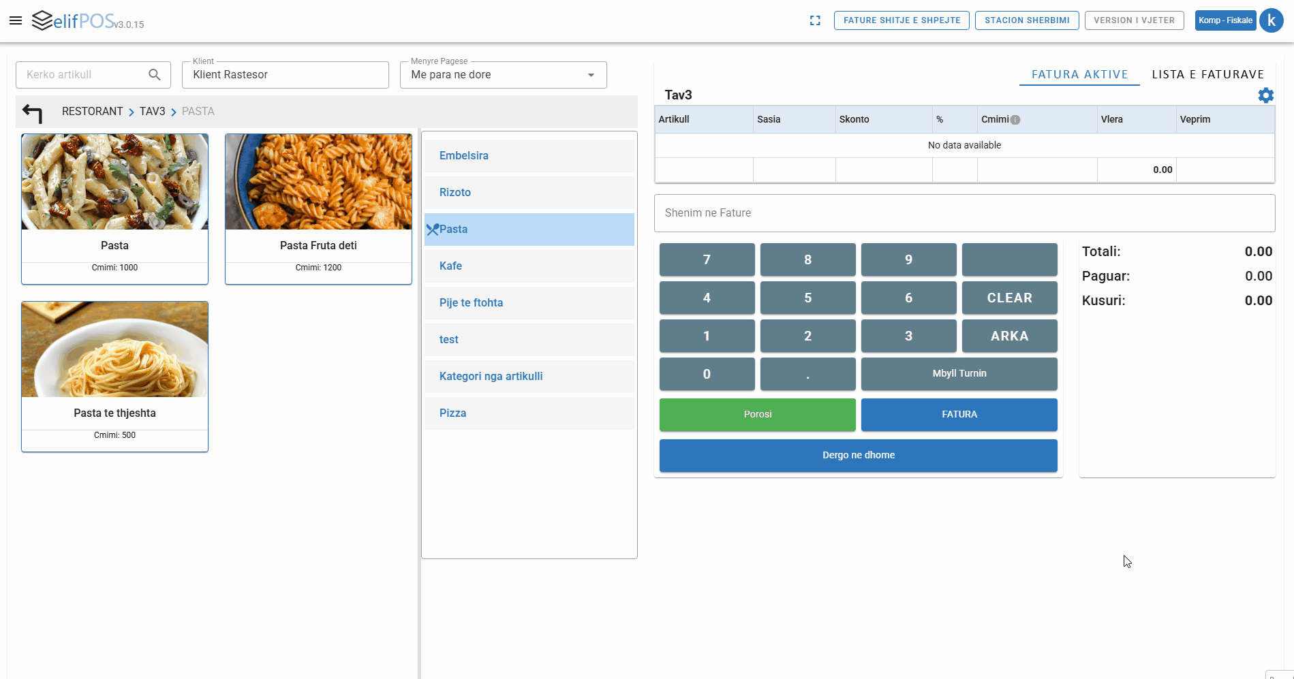Click Komp - Fiskale button

point(1225,20)
